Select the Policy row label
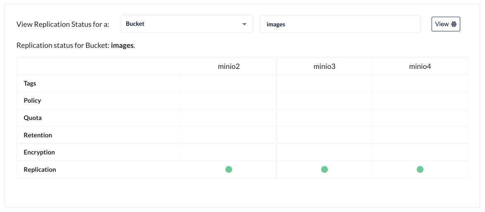Screen dimensions: 485x212 pos(32,101)
